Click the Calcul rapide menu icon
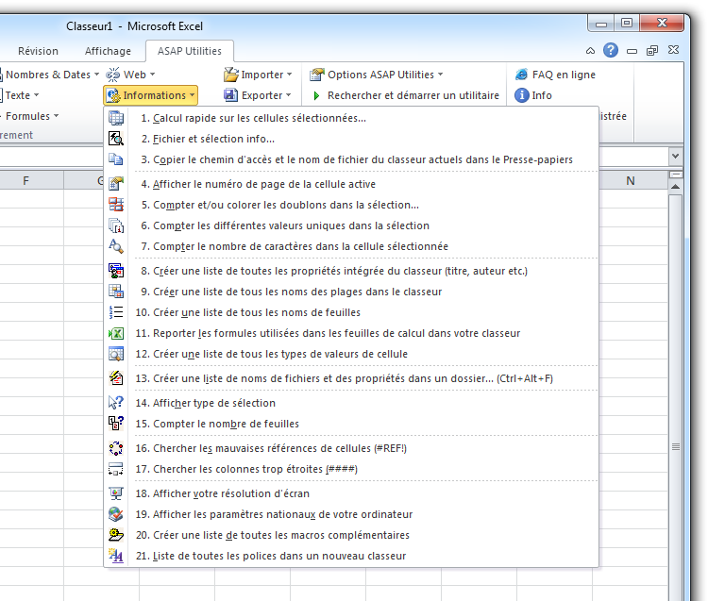The height and width of the screenshot is (601, 708). [116, 118]
